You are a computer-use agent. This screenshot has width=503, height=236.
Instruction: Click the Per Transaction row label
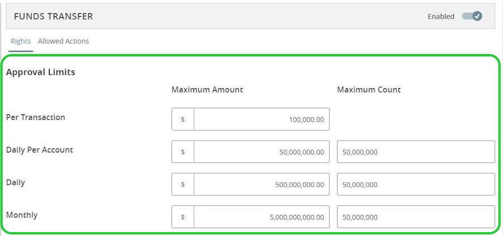click(35, 118)
